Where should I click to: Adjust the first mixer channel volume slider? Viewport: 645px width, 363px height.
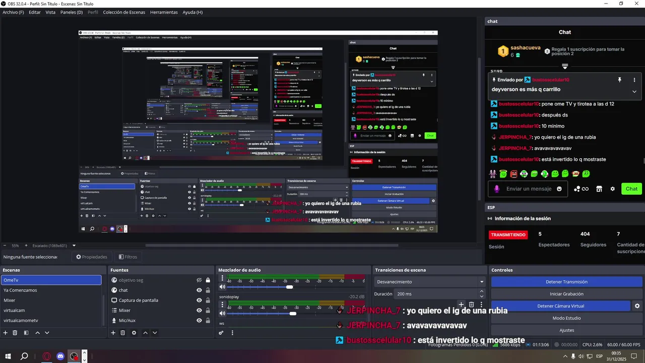tap(289, 287)
